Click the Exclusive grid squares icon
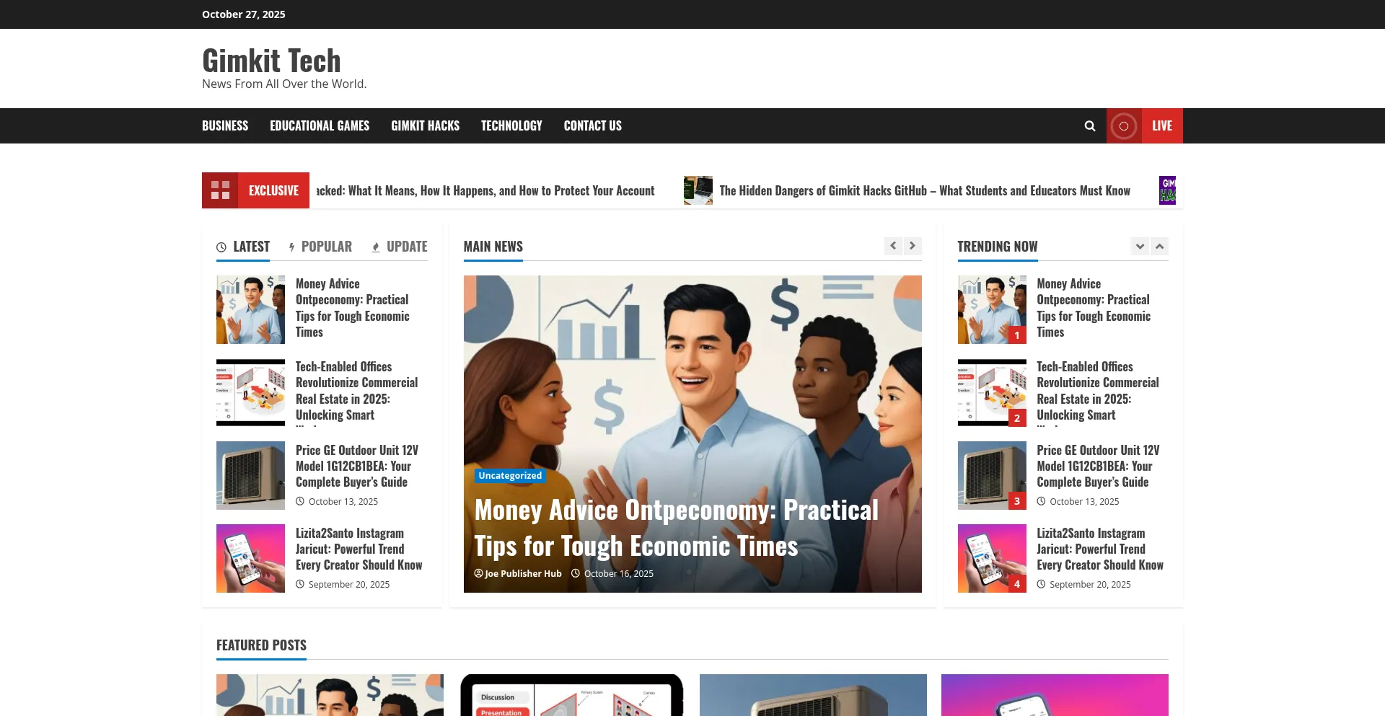1385x716 pixels. tap(220, 190)
